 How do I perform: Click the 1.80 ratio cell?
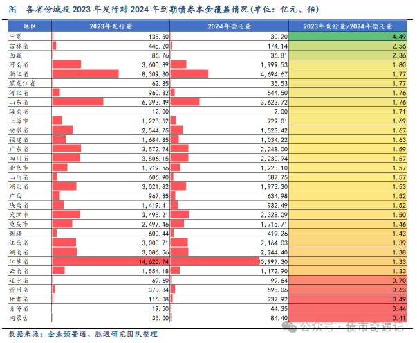click(348, 64)
